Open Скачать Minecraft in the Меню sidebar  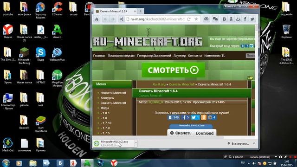coord(113,103)
